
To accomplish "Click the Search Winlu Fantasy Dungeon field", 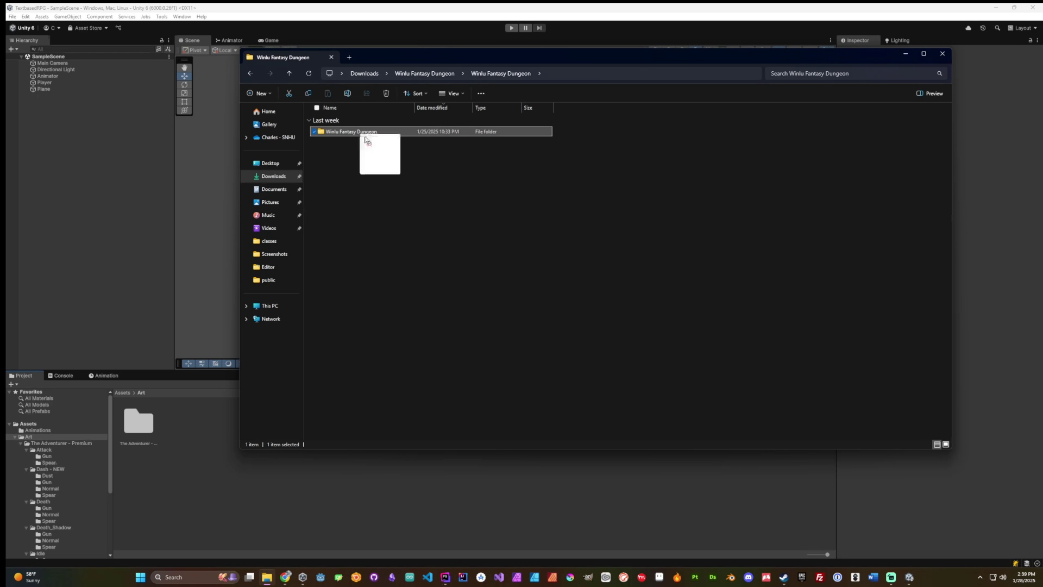I will 856,73.
